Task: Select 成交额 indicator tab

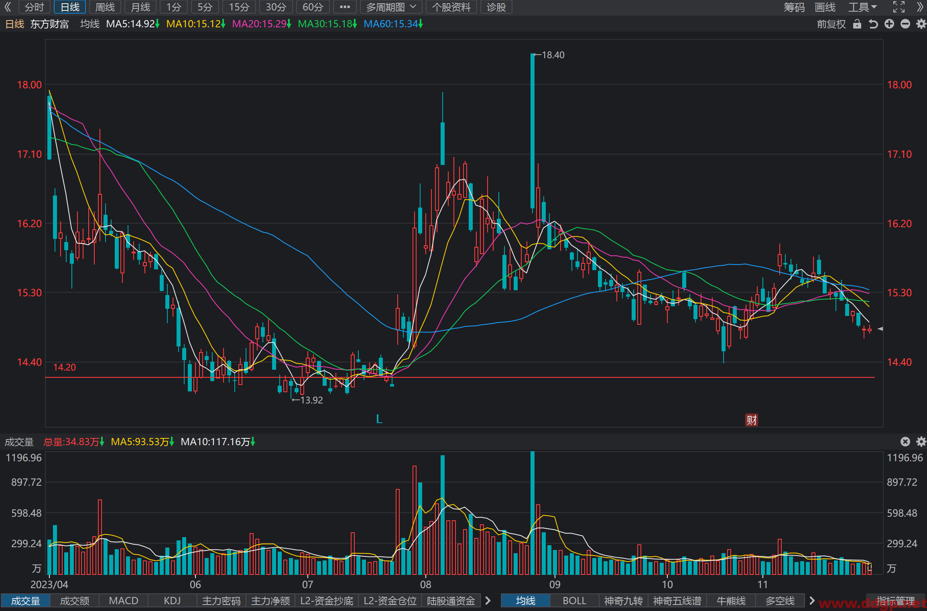Action: click(75, 601)
